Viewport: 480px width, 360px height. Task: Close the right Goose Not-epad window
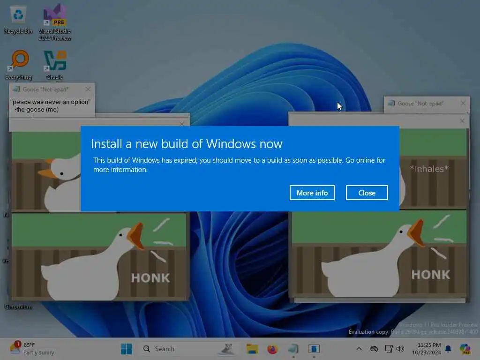coord(463,103)
